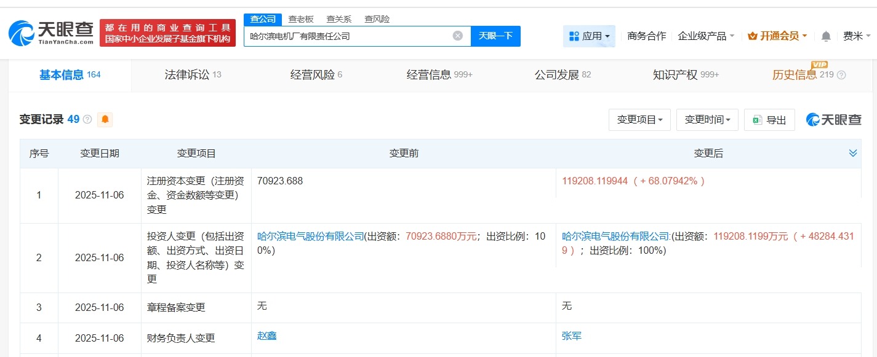This screenshot has width=877, height=357.
Task: Open the 变更时间 filter dropdown
Action: [707, 120]
